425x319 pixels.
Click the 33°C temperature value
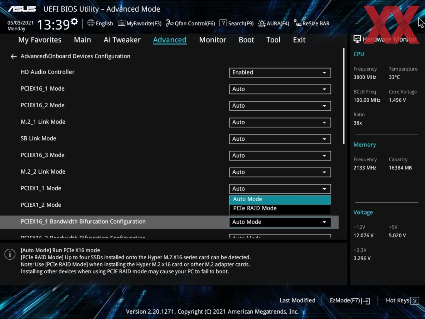click(394, 77)
